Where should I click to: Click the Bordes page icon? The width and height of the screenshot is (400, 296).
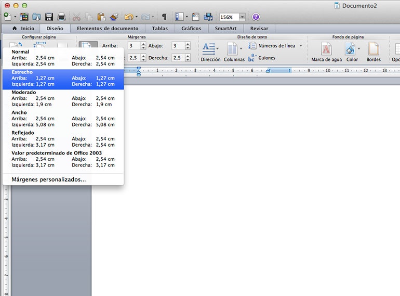[374, 48]
